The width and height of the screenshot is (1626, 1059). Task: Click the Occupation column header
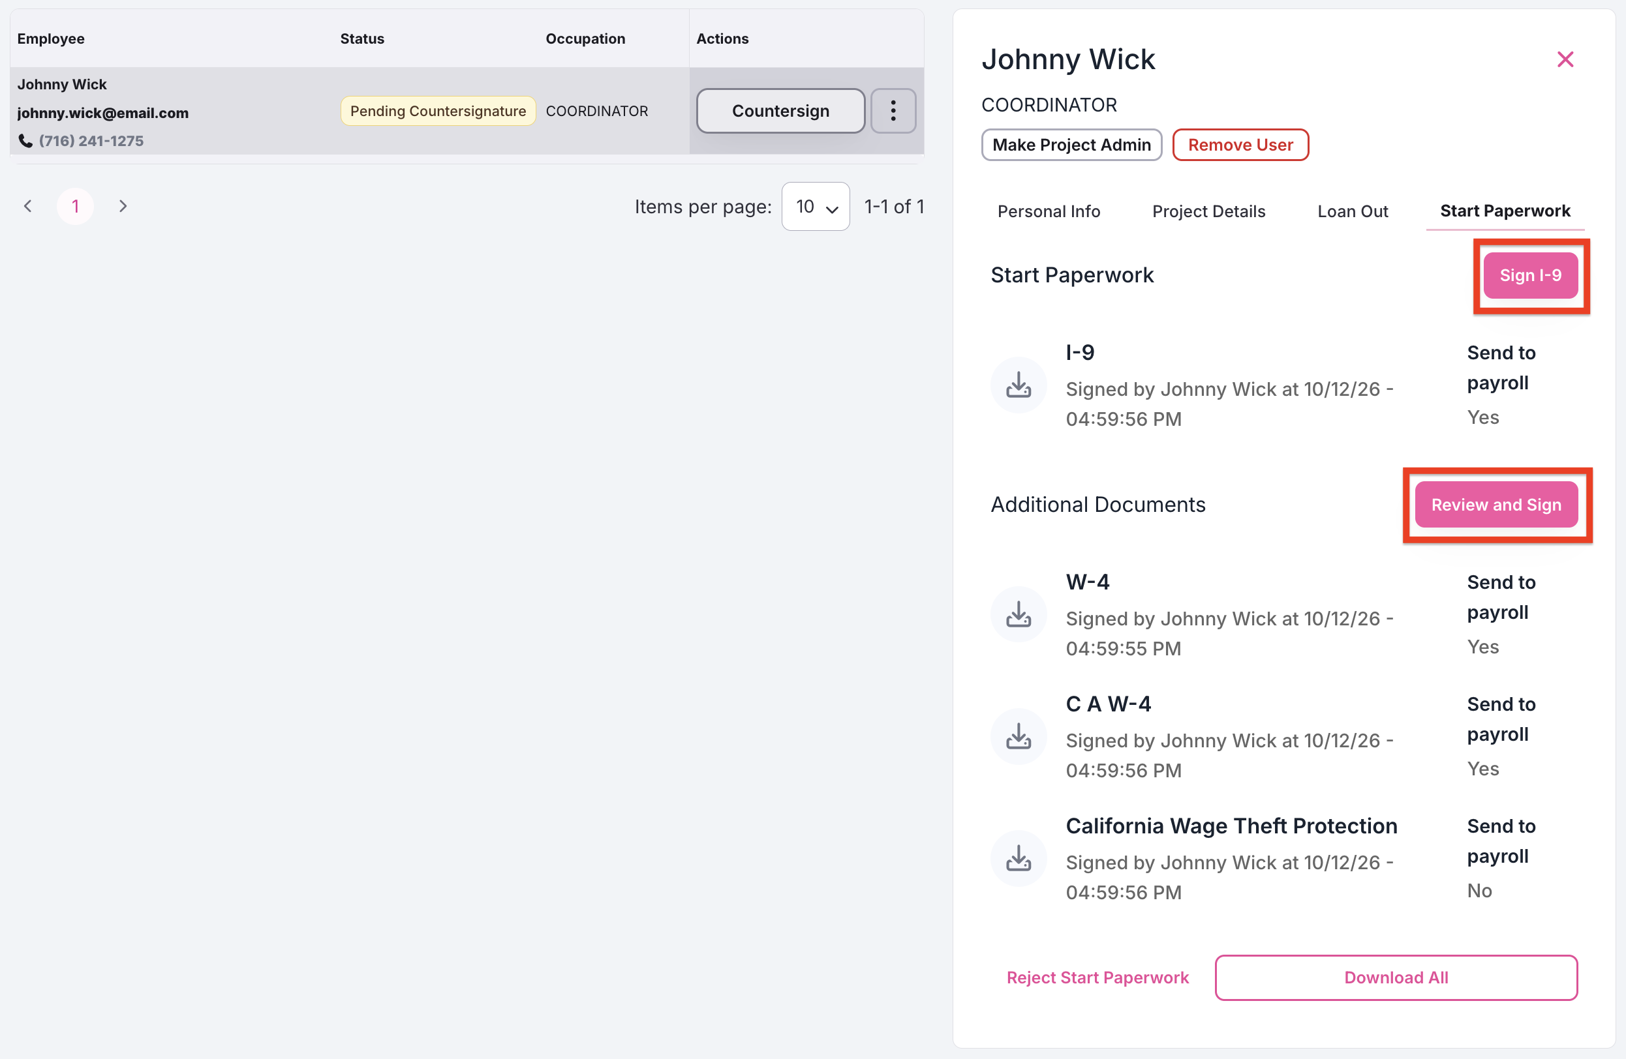pyautogui.click(x=585, y=38)
